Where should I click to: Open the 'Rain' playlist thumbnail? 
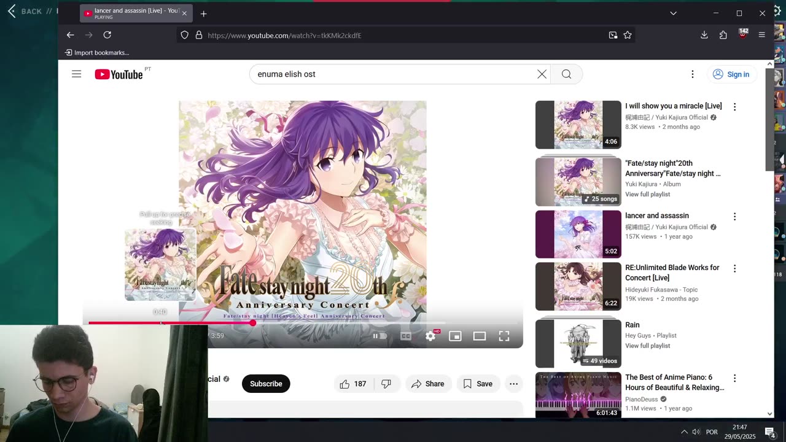578,344
